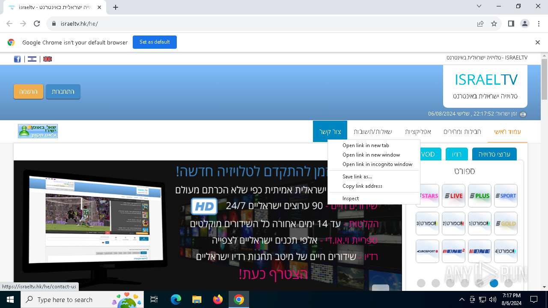Image resolution: width=548 pixels, height=308 pixels.
Task: Go back to previous page
Action: tap(9, 24)
